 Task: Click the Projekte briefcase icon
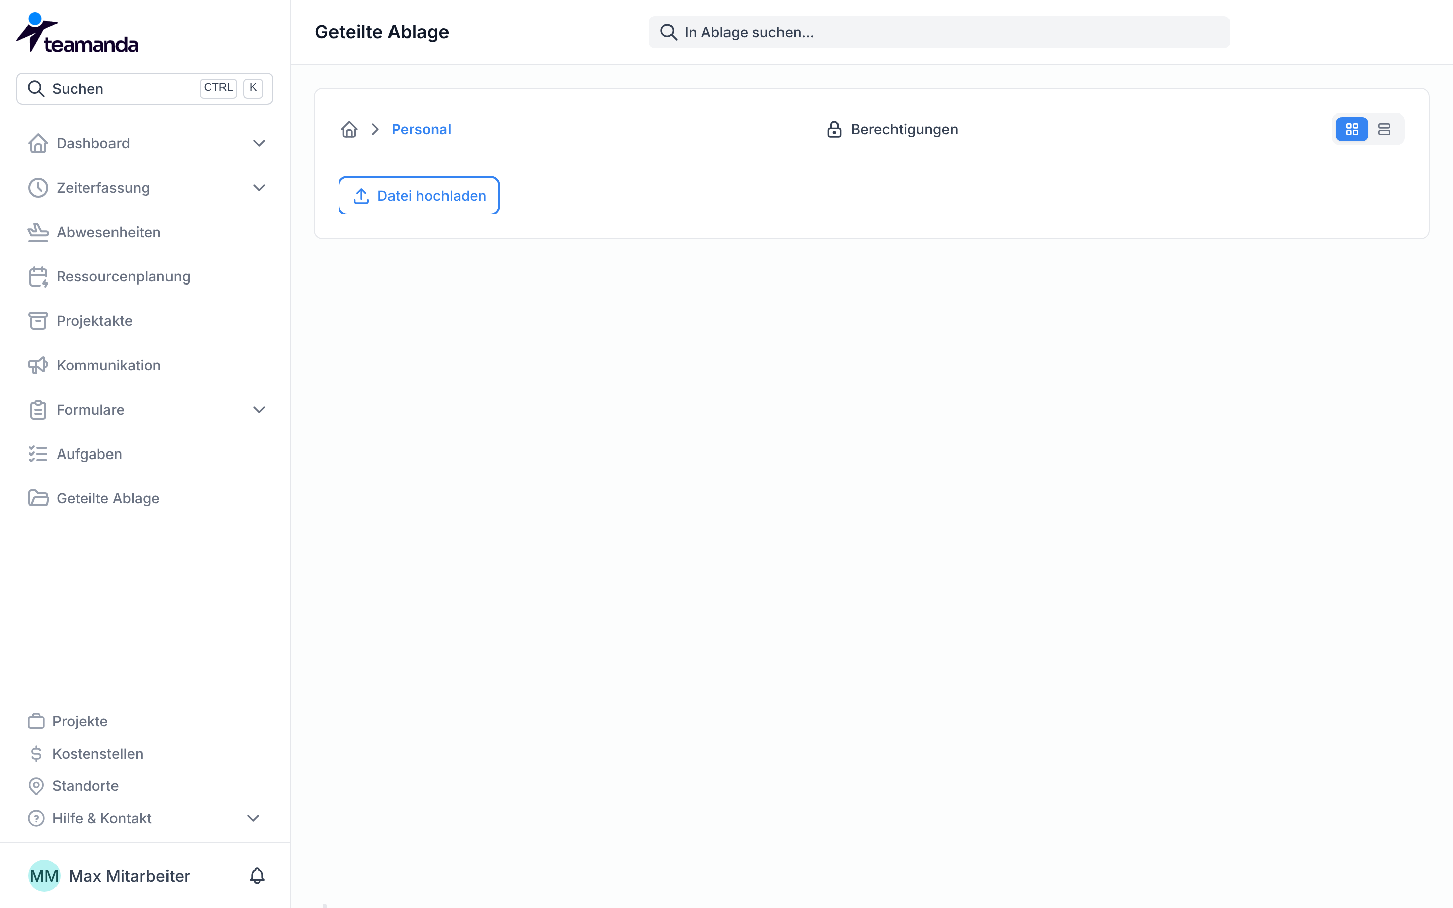37,721
